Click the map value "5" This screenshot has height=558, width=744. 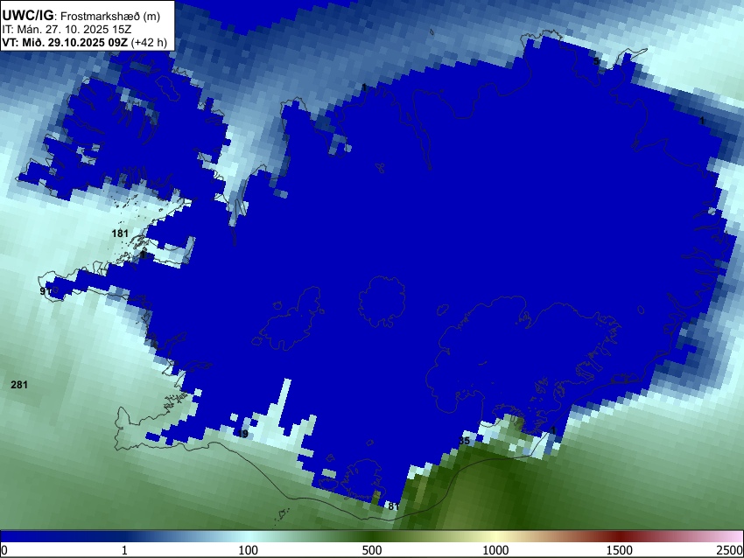(596, 61)
